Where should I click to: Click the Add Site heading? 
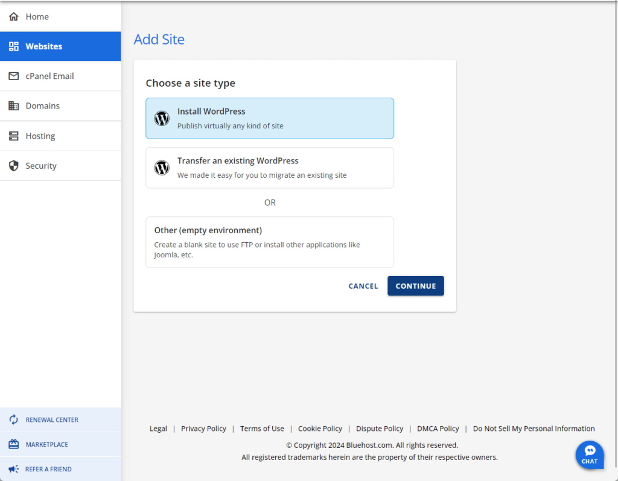pyautogui.click(x=159, y=39)
